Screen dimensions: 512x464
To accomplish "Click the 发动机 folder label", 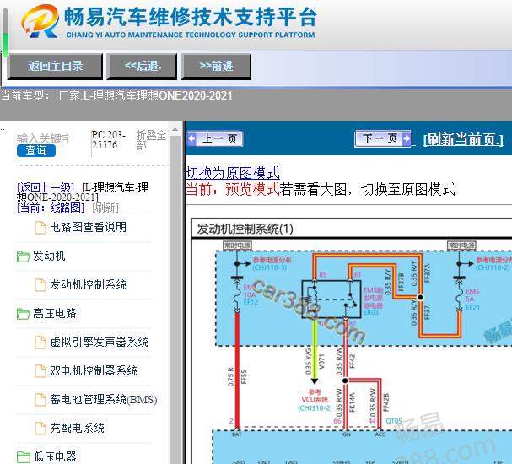I will pos(49,256).
